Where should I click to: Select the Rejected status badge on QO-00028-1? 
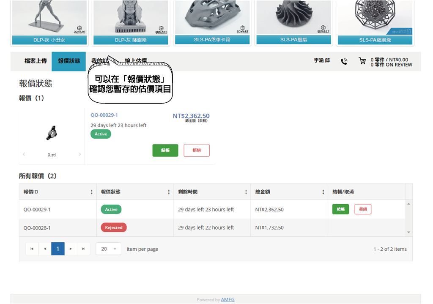pos(113,227)
